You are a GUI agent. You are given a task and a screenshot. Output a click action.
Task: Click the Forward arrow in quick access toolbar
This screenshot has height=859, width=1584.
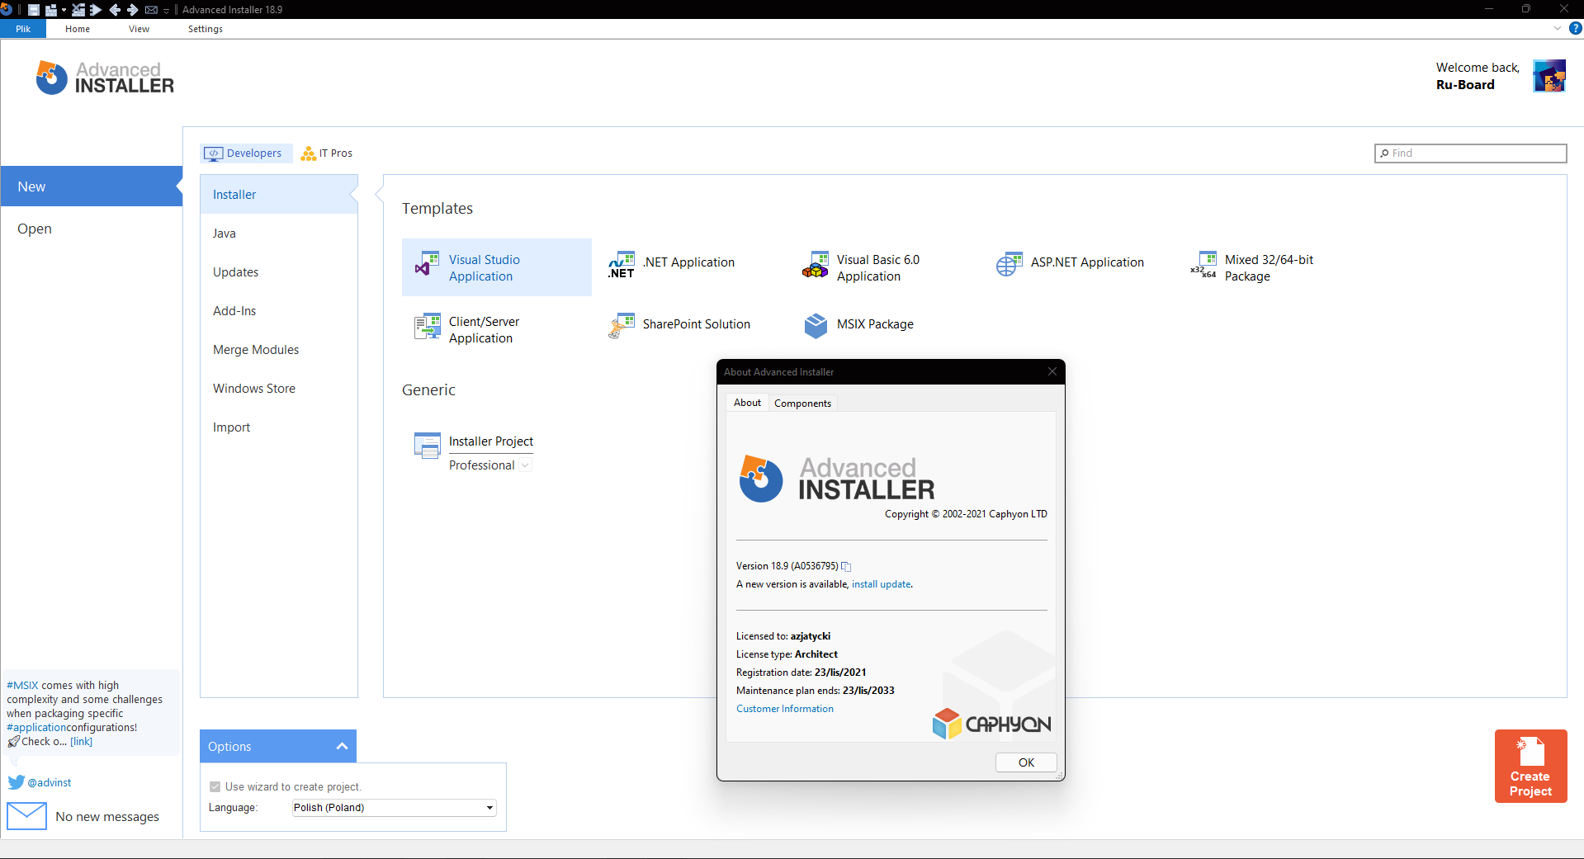(132, 10)
